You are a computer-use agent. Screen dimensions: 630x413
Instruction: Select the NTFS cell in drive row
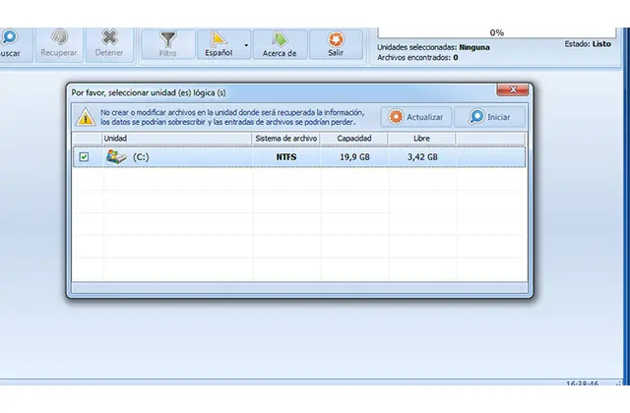(x=286, y=156)
